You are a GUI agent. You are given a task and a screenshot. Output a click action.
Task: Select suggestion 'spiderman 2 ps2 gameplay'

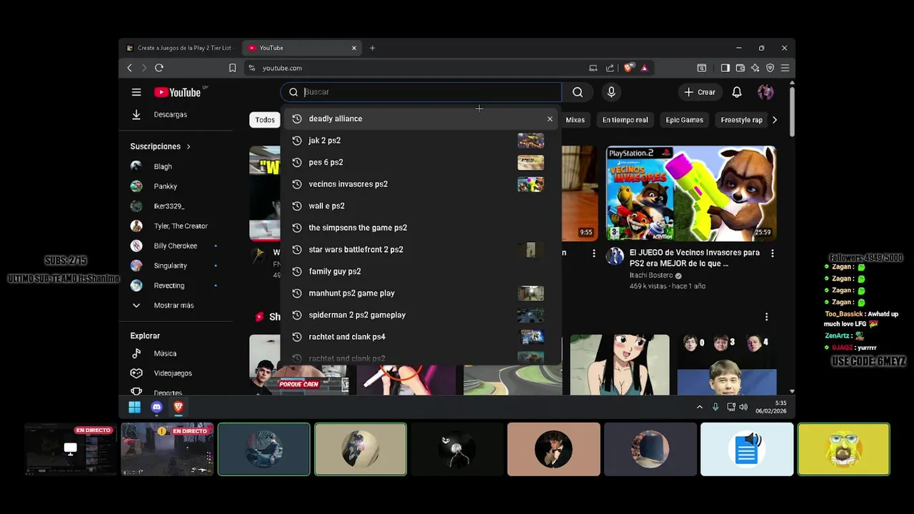[421, 315]
